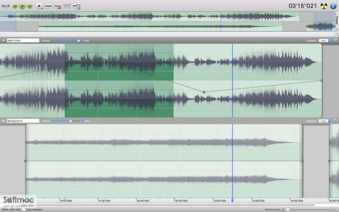The width and height of the screenshot is (339, 212).
Task: Click the paste-into-track toolbar icon
Action: (x=77, y=6)
